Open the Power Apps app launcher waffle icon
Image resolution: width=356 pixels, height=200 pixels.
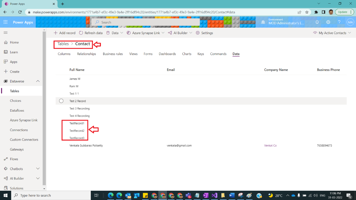5,22
